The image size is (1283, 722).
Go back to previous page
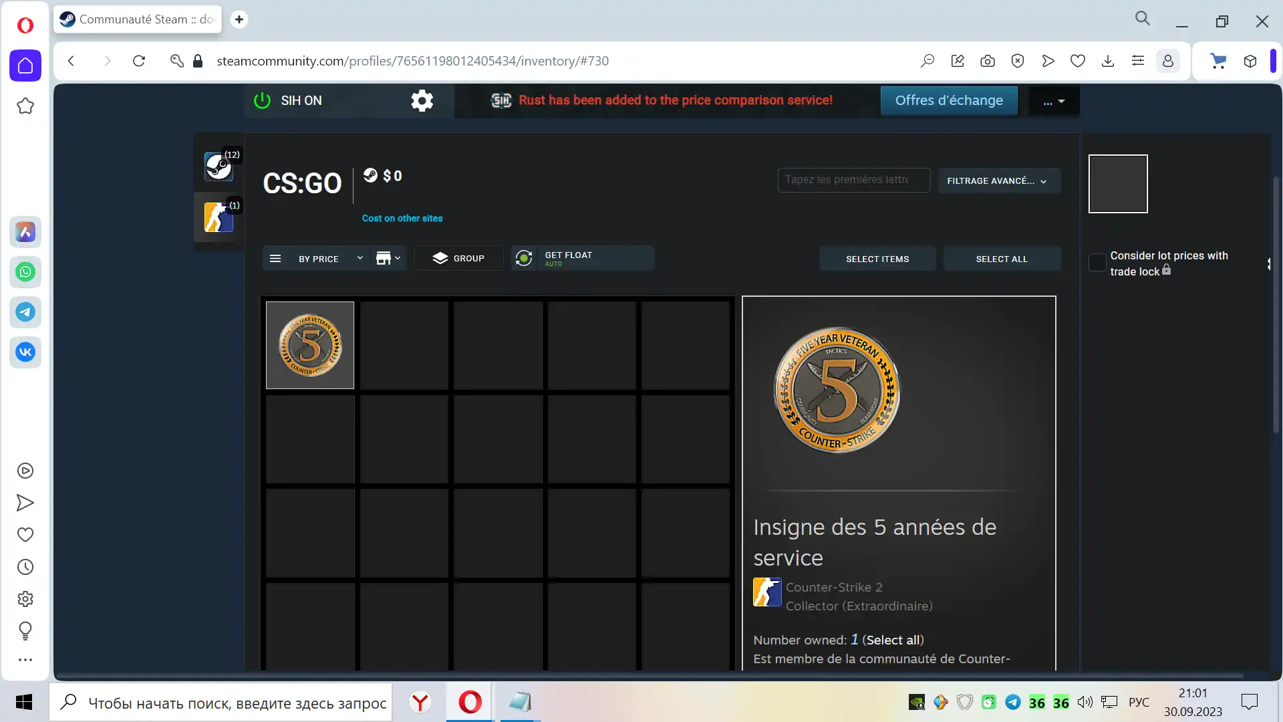click(71, 61)
